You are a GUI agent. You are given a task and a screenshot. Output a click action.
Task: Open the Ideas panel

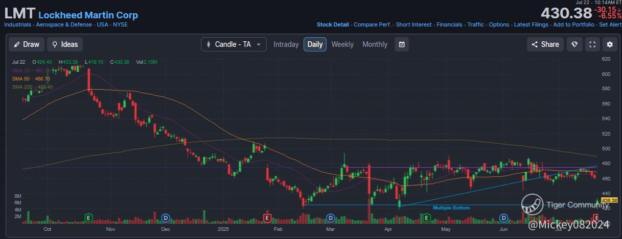tap(65, 44)
